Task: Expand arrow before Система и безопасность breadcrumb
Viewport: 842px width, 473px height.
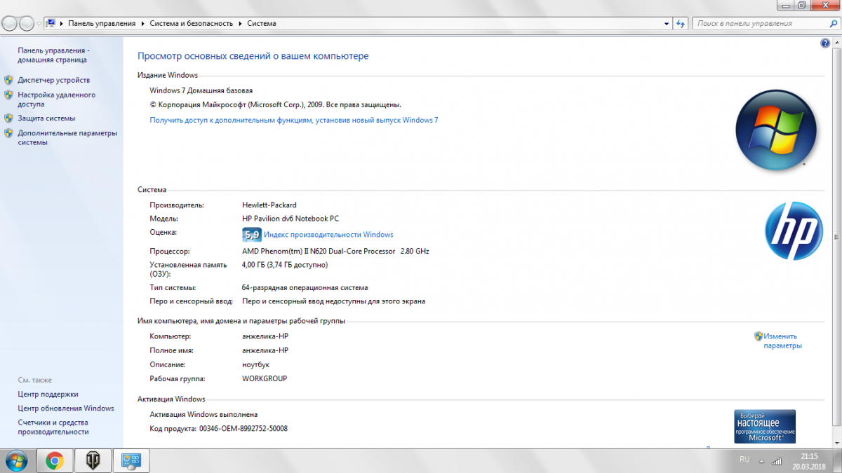Action: [x=144, y=23]
